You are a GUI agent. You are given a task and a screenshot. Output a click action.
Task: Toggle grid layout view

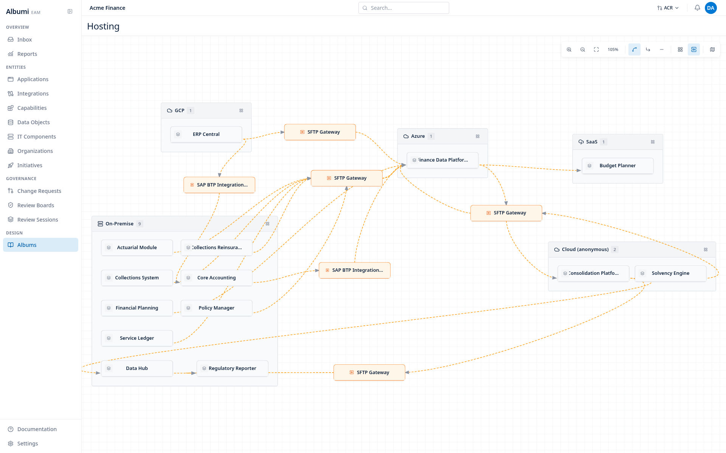click(680, 49)
